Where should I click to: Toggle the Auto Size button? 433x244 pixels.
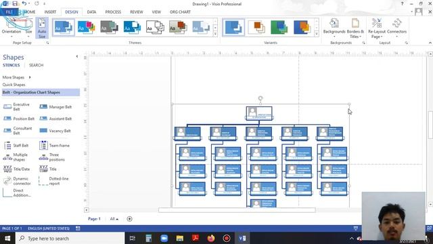coord(42,28)
